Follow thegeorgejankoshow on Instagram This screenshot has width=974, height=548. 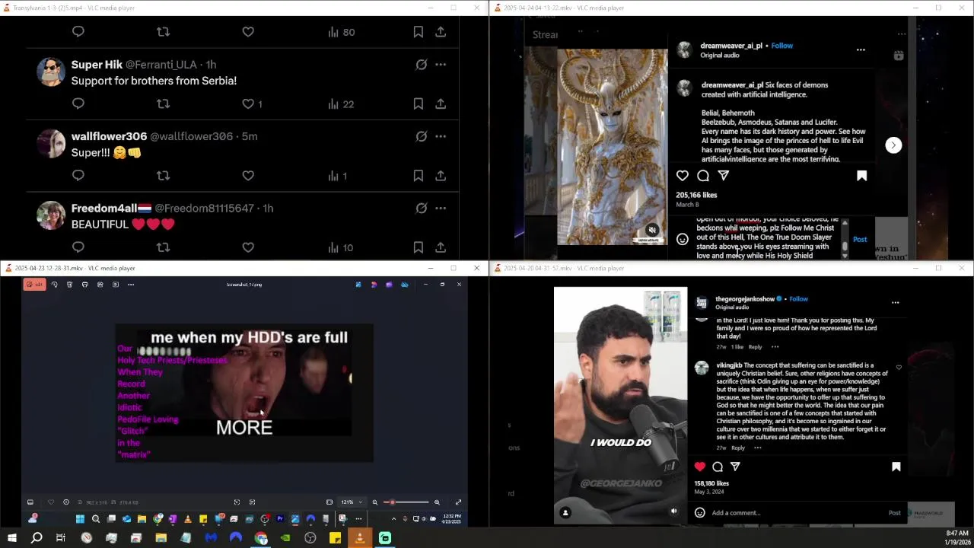798,299
